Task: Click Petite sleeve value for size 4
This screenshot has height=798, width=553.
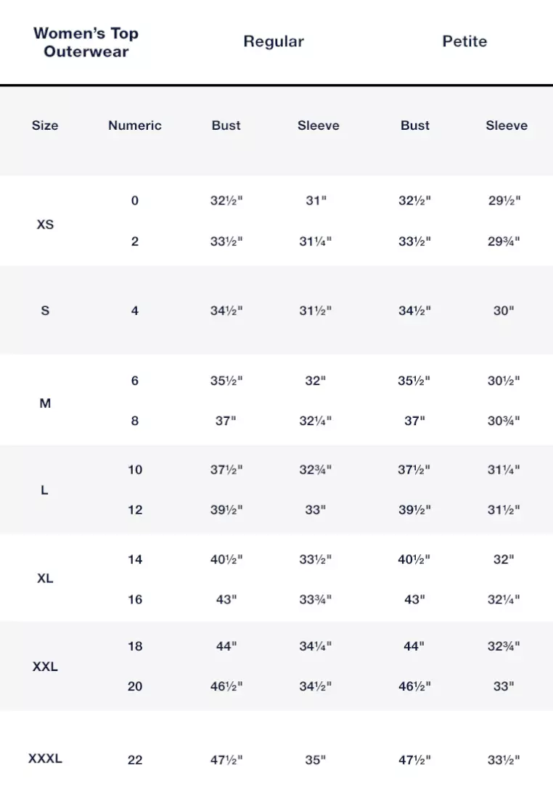Action: click(504, 311)
